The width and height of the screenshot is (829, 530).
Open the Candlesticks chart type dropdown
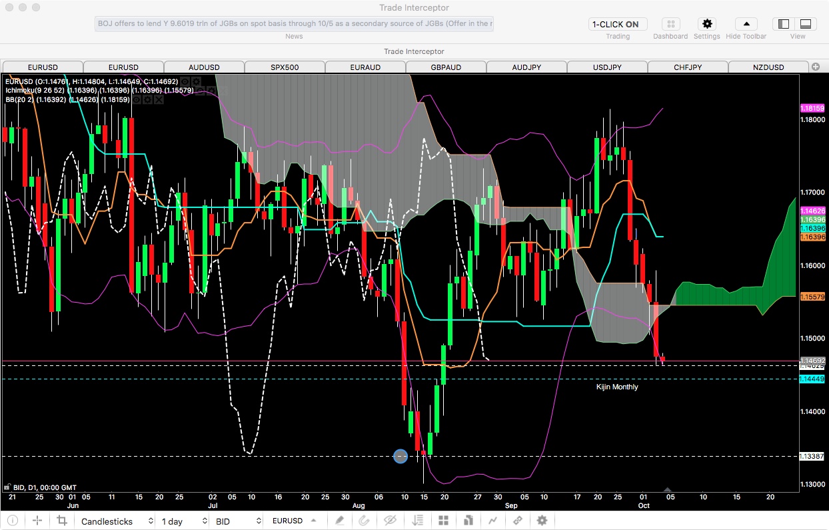(117, 521)
